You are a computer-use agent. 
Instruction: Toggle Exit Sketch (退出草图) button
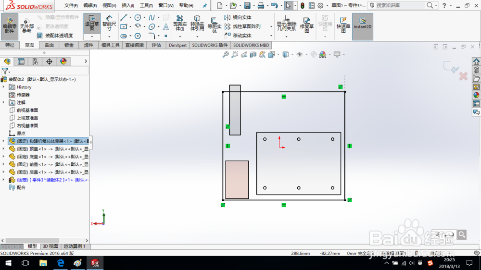[92, 23]
